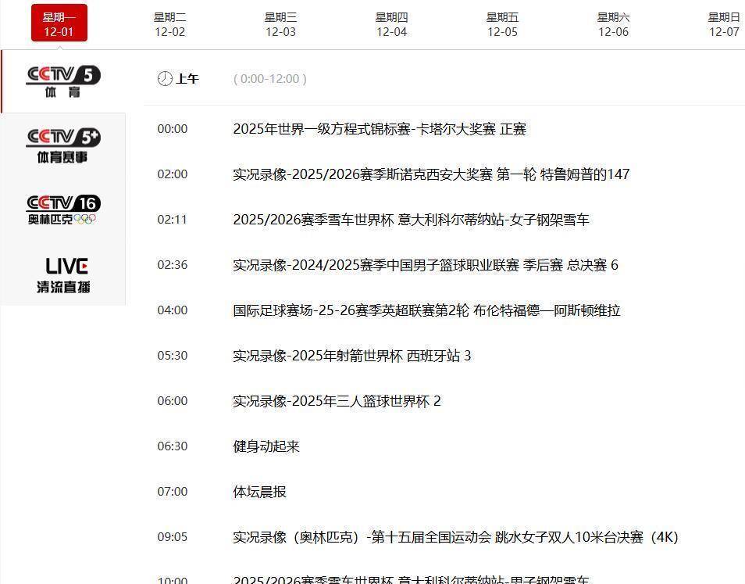Image resolution: width=745 pixels, height=584 pixels.
Task: Select the 星期一 12-01 date tab
Action: click(59, 24)
